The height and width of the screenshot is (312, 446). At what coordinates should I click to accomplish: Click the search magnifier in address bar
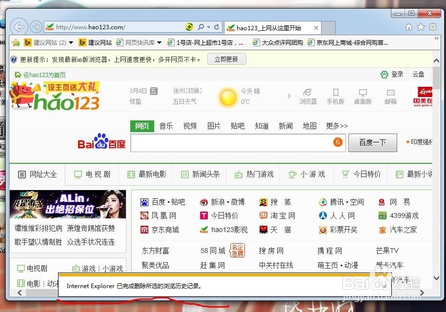coord(201,27)
